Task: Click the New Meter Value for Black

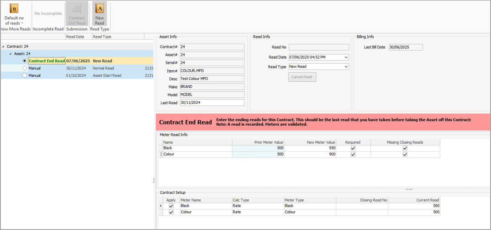Action: [x=310, y=148]
